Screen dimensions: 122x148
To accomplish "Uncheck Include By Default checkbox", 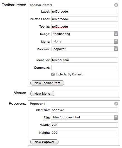I will (53, 74).
